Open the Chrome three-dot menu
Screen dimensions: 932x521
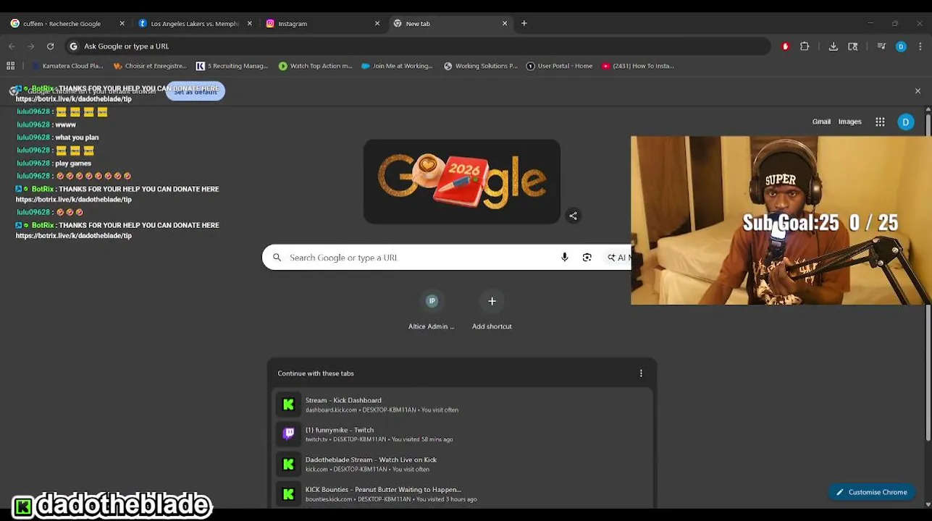click(x=920, y=46)
